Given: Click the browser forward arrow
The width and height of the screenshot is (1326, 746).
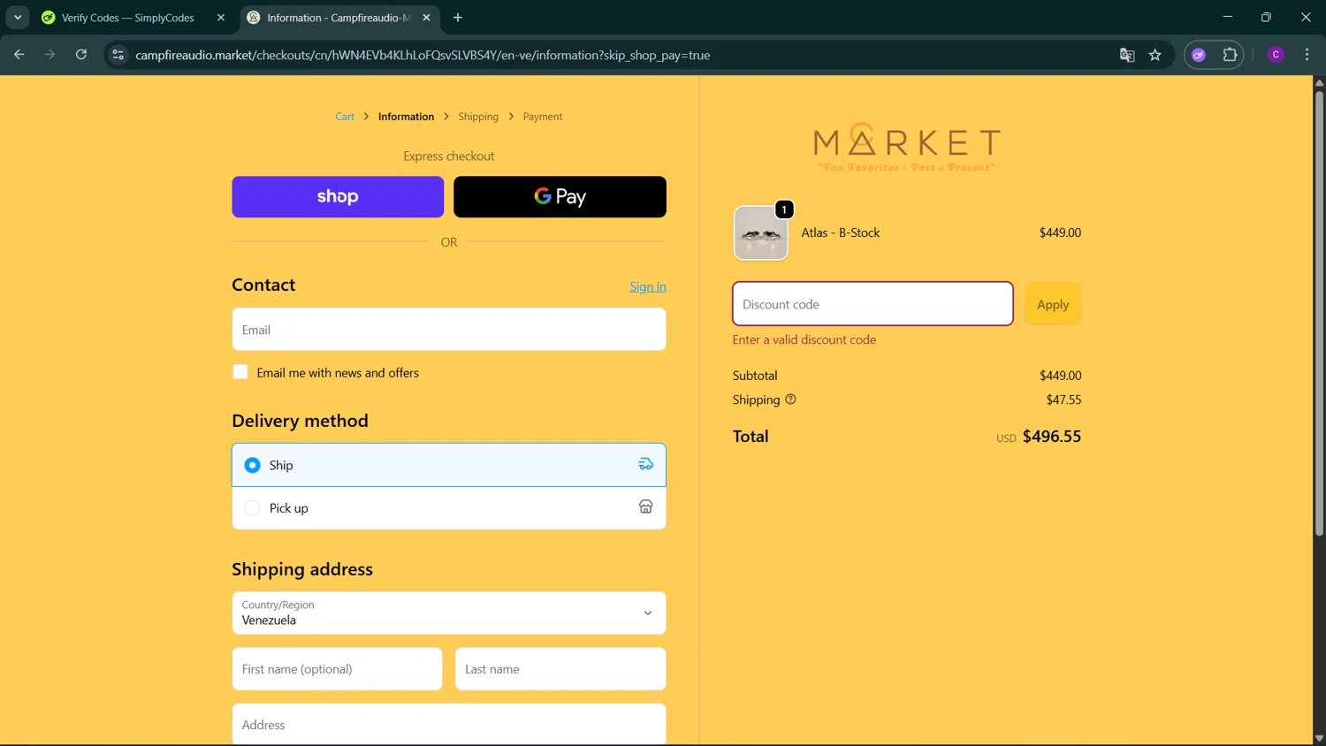Looking at the screenshot, I should pos(50,55).
